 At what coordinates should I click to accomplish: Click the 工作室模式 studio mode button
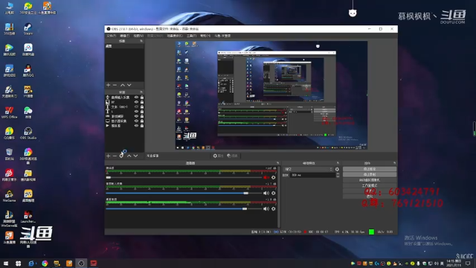370,185
